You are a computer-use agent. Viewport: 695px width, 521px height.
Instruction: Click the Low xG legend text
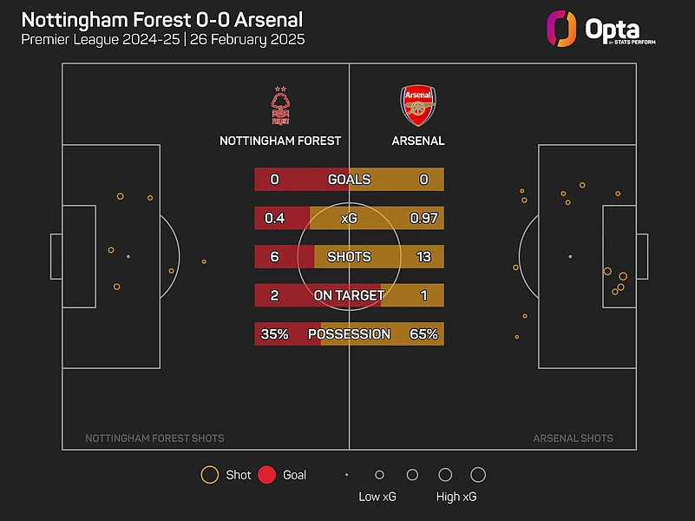pos(379,497)
